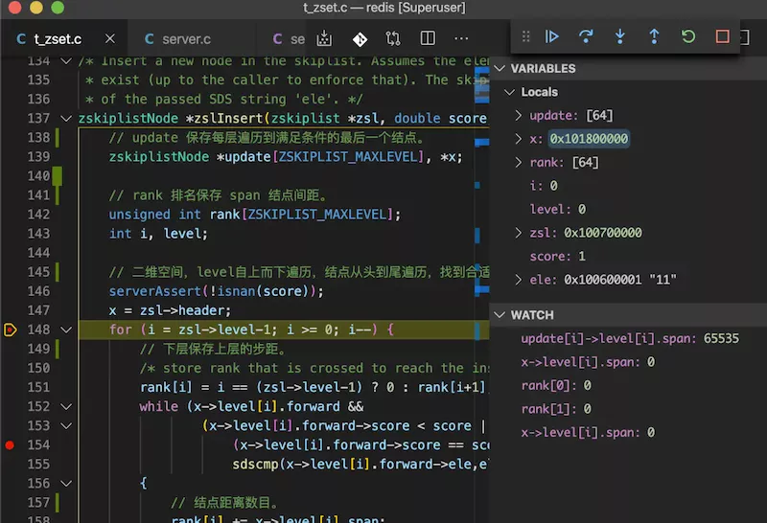Expand the update: [64] variable

(x=519, y=115)
